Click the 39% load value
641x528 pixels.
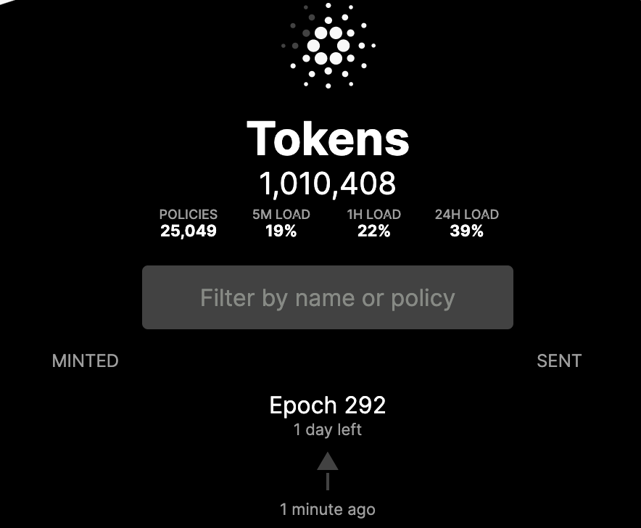click(467, 231)
